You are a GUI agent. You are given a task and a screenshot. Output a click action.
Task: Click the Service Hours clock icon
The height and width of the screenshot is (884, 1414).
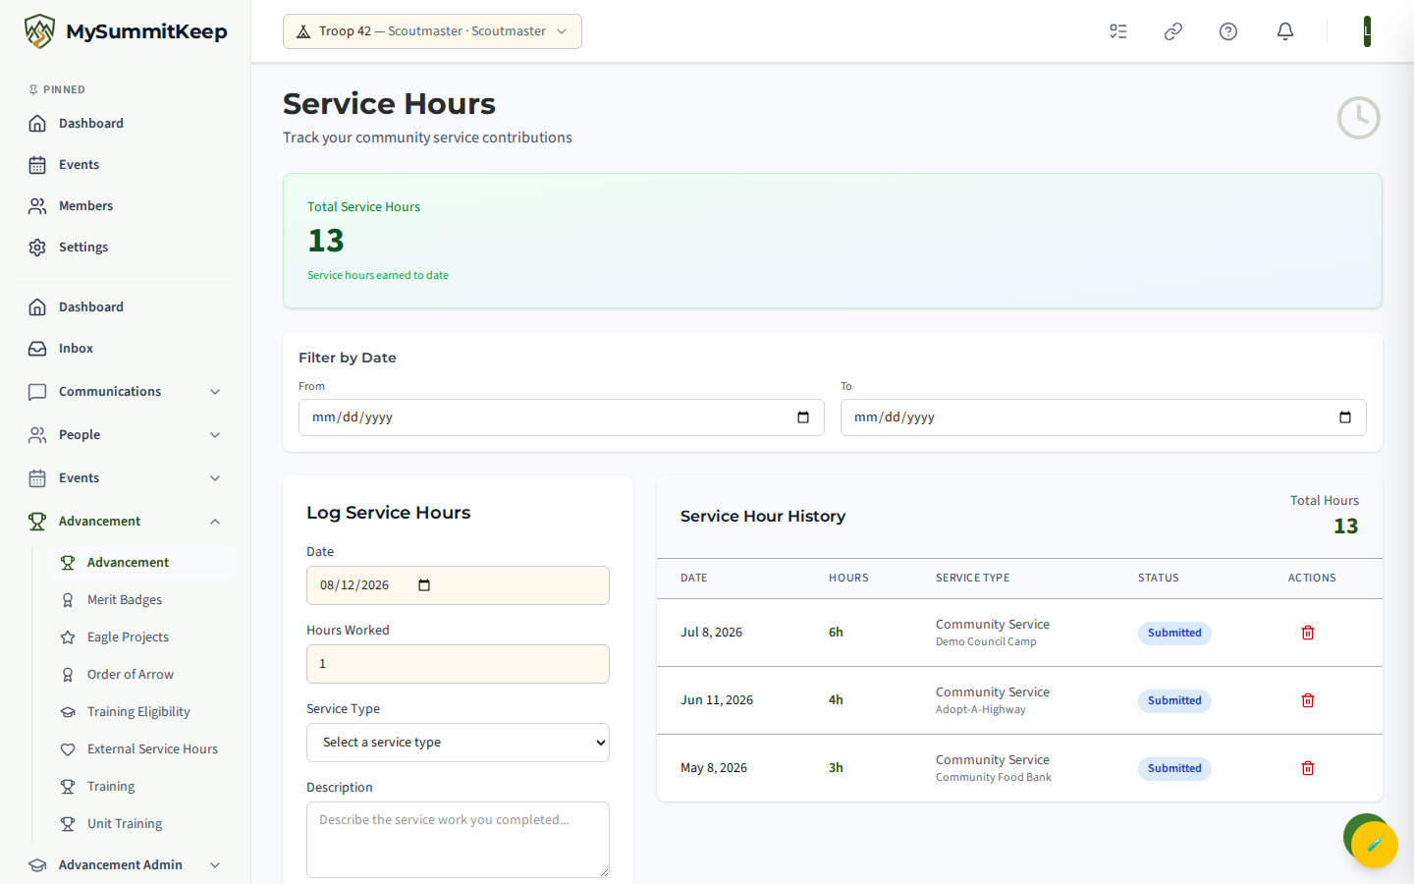pyautogui.click(x=1359, y=118)
